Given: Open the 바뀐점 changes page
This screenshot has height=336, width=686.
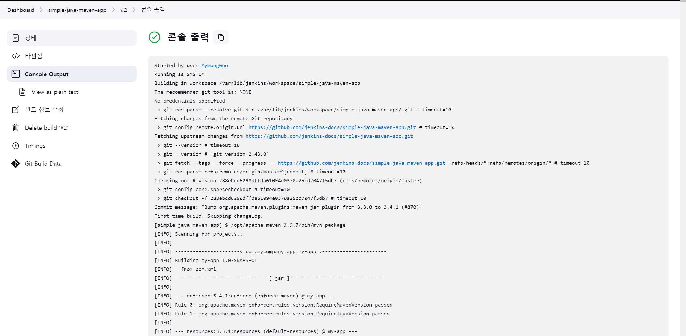Looking at the screenshot, I should [x=72, y=56].
